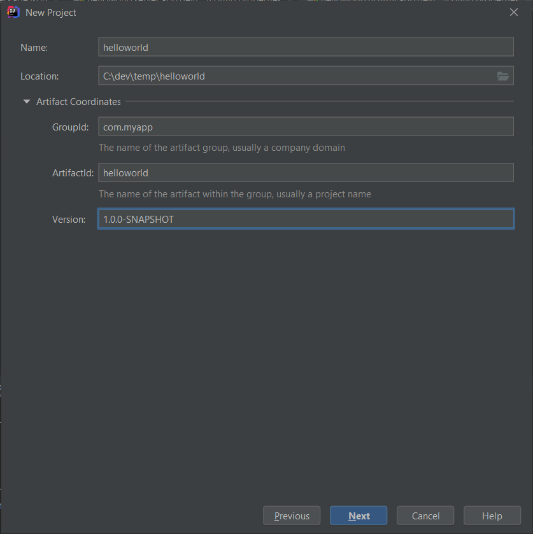Collapse the Artifact Coordinates disclosure triangle
The image size is (533, 534).
tap(27, 101)
